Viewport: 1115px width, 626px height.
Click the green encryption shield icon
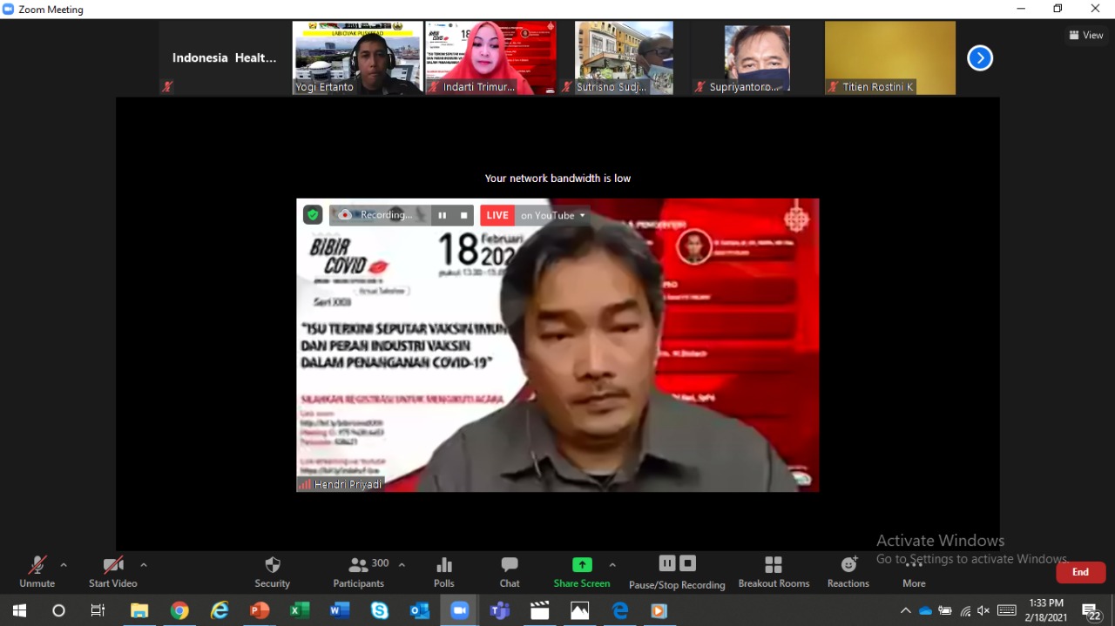pos(313,215)
